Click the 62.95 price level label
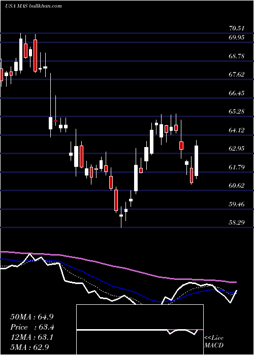 237,149
